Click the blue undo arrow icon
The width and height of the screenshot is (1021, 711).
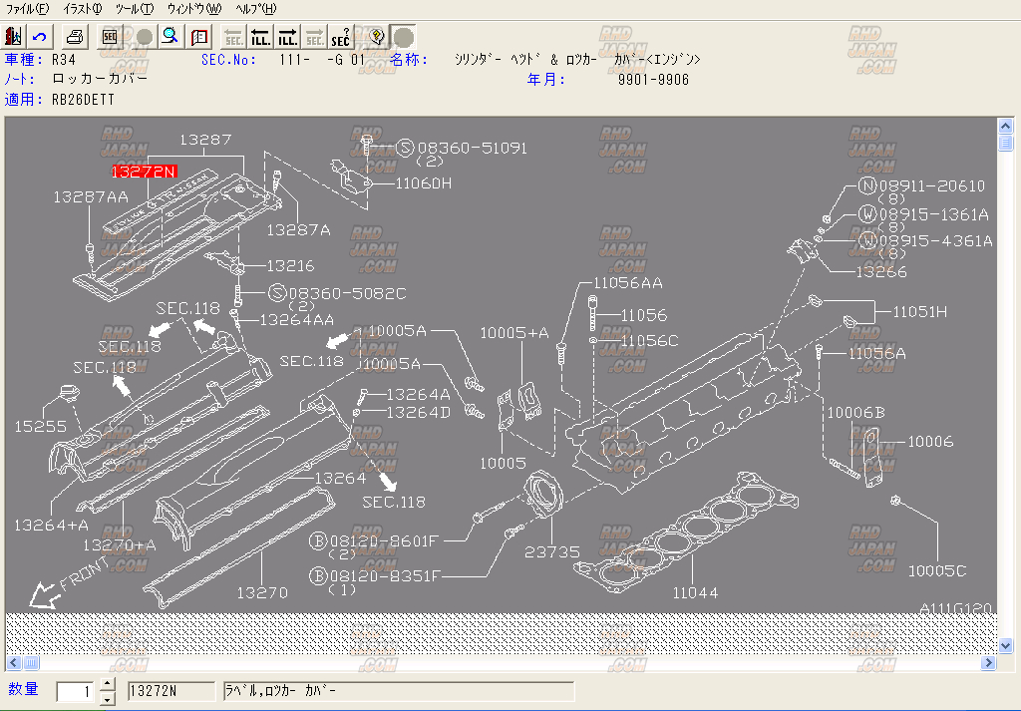[x=40, y=37]
